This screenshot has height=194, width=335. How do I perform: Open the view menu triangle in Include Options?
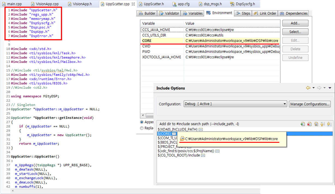(x=330, y=88)
